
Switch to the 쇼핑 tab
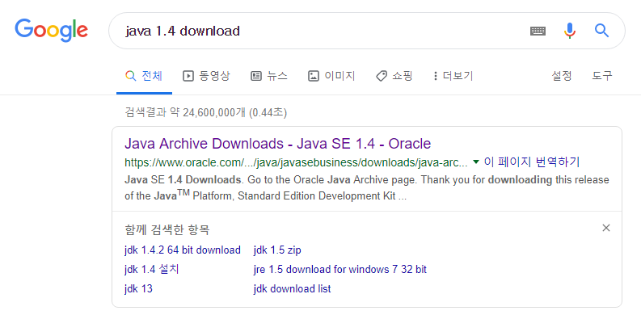click(394, 76)
